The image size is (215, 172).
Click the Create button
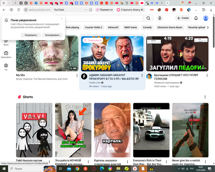183,18
